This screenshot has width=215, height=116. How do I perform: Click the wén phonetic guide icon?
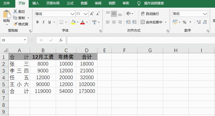pyautogui.click(x=94, y=22)
